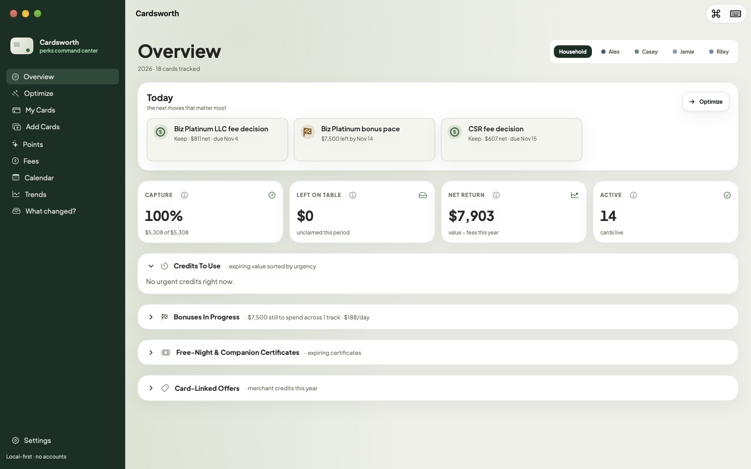Image resolution: width=751 pixels, height=469 pixels.
Task: Click the Optimize sparkle icon in sidebar
Action: 16,93
